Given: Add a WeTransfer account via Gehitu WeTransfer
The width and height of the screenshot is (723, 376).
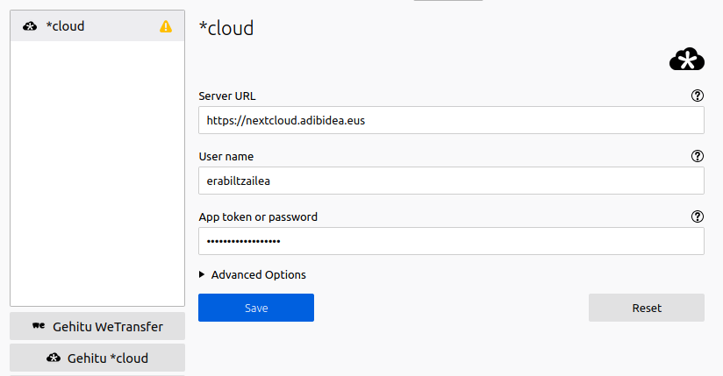Looking at the screenshot, I should pos(97,326).
